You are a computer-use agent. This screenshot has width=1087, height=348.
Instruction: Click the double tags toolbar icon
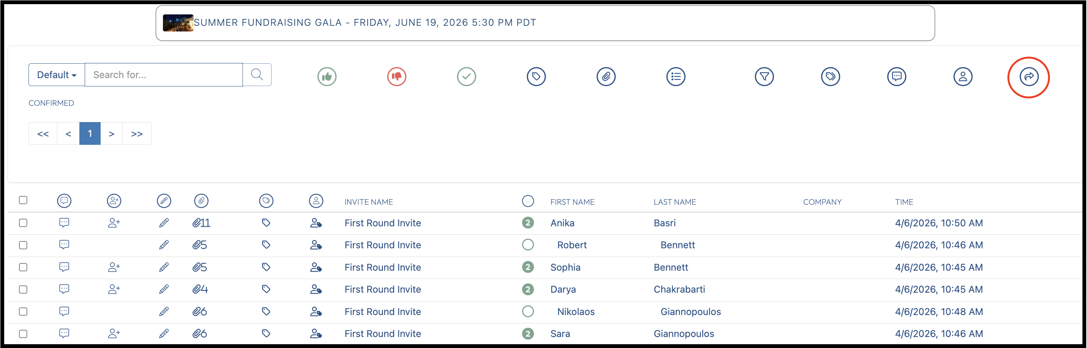[830, 77]
